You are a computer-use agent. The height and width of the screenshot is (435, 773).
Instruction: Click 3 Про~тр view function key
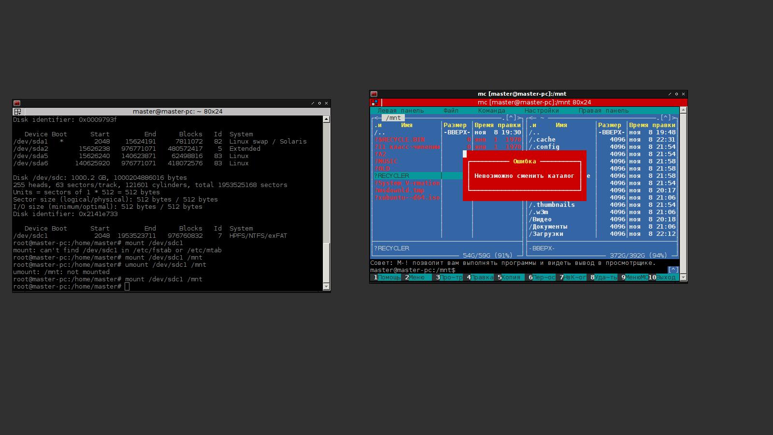(x=449, y=277)
